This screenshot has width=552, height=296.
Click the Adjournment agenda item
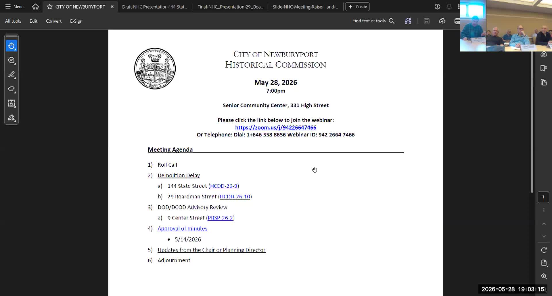(x=174, y=260)
